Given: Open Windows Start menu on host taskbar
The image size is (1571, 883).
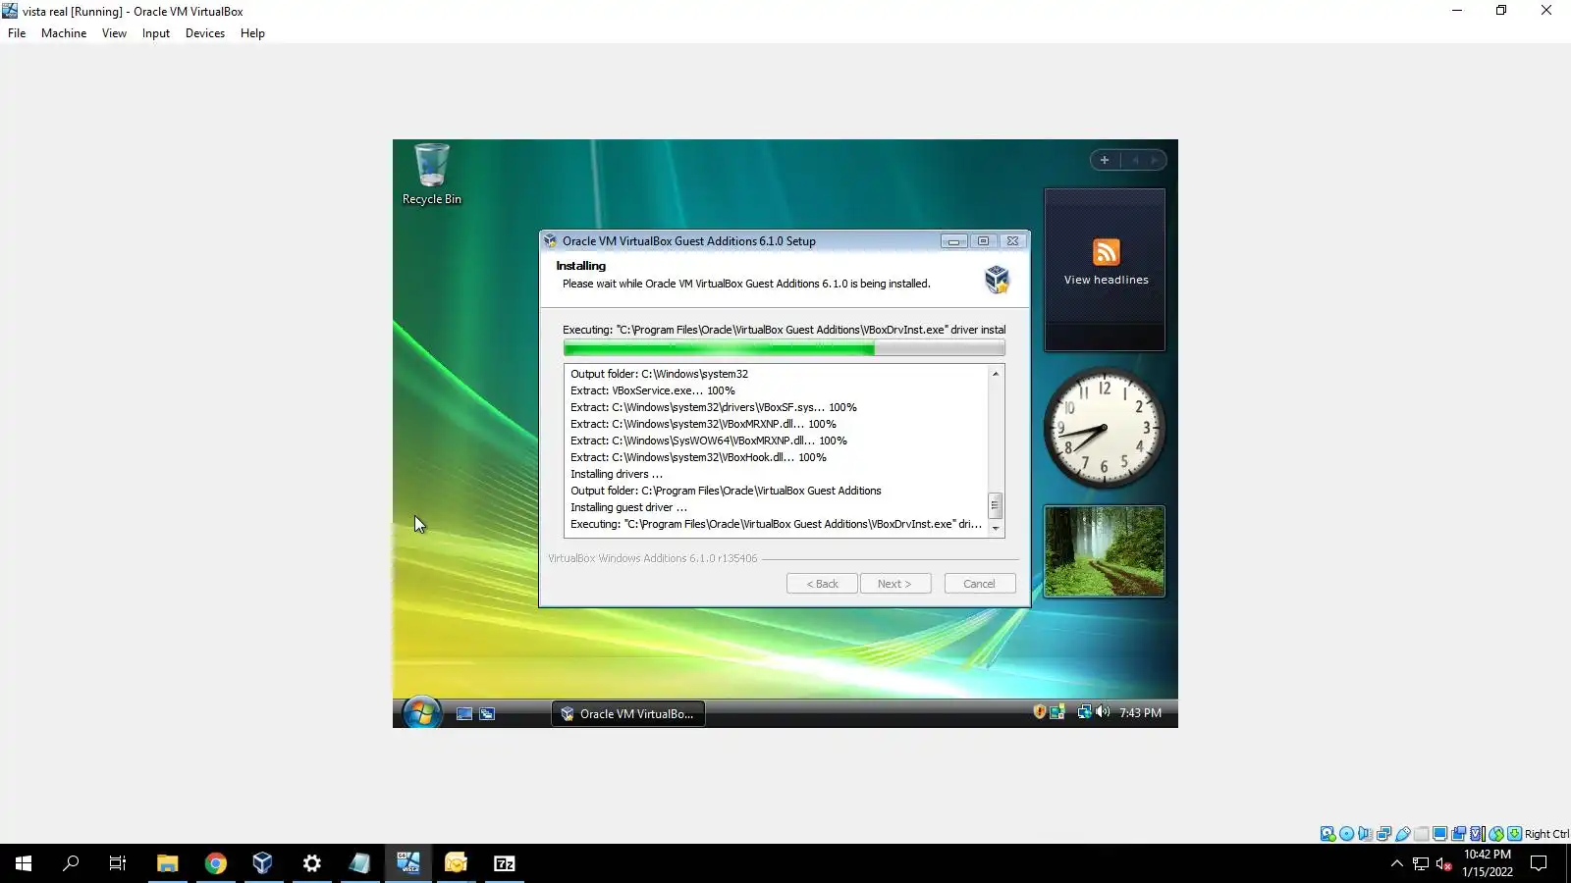Looking at the screenshot, I should tap(24, 863).
